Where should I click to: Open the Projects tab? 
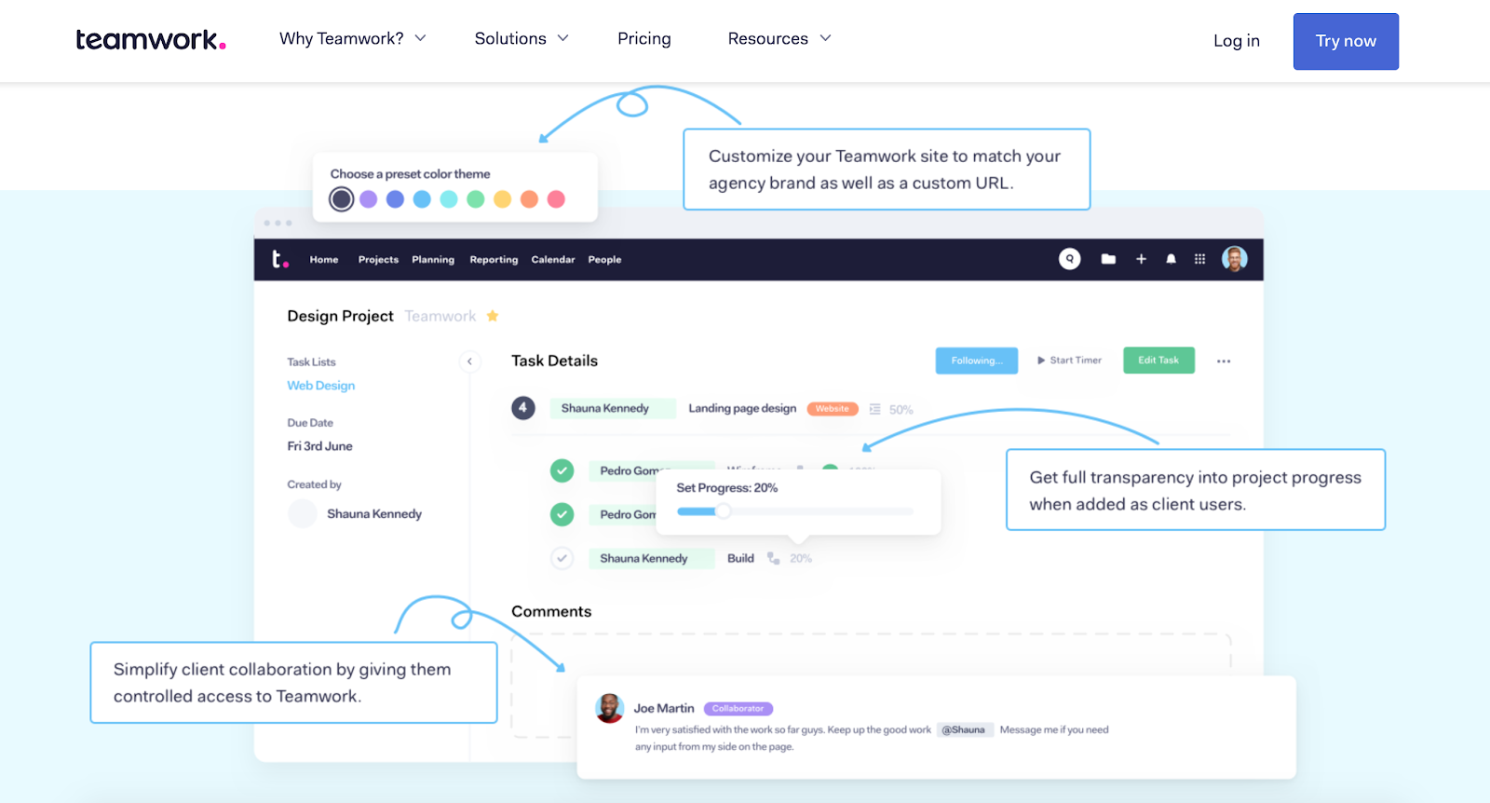click(378, 260)
